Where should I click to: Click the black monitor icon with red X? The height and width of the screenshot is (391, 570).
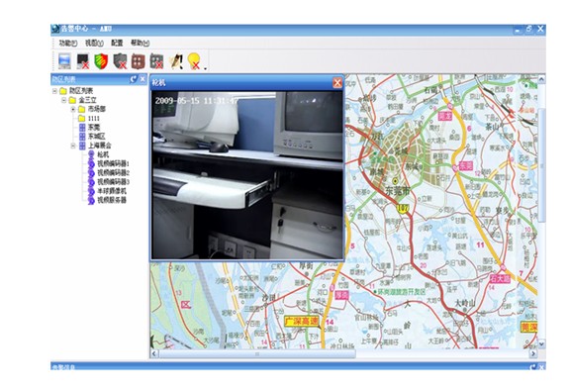point(83,61)
